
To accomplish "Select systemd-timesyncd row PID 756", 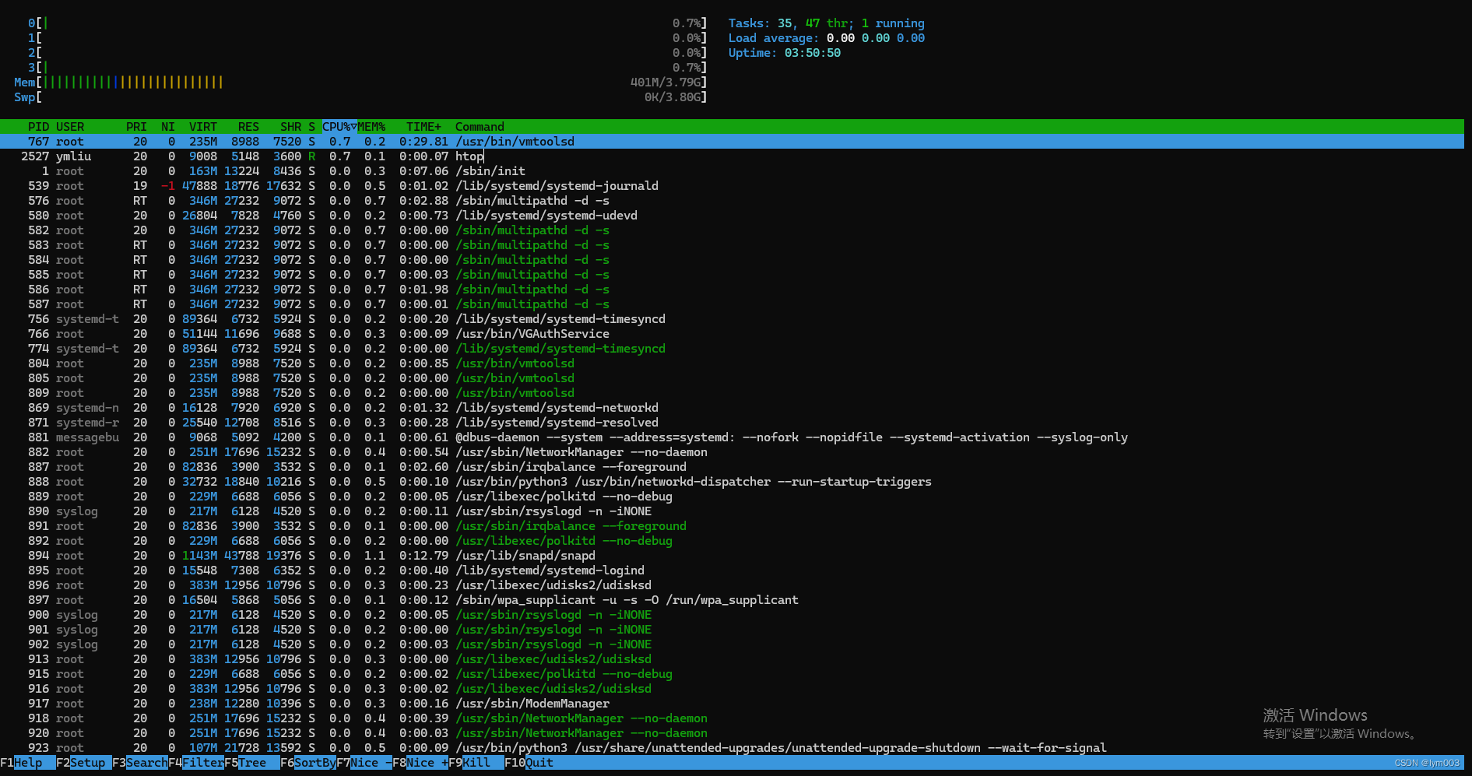I will (x=732, y=319).
